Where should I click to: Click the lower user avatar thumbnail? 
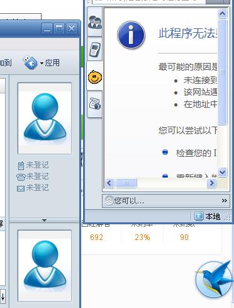pos(45,266)
